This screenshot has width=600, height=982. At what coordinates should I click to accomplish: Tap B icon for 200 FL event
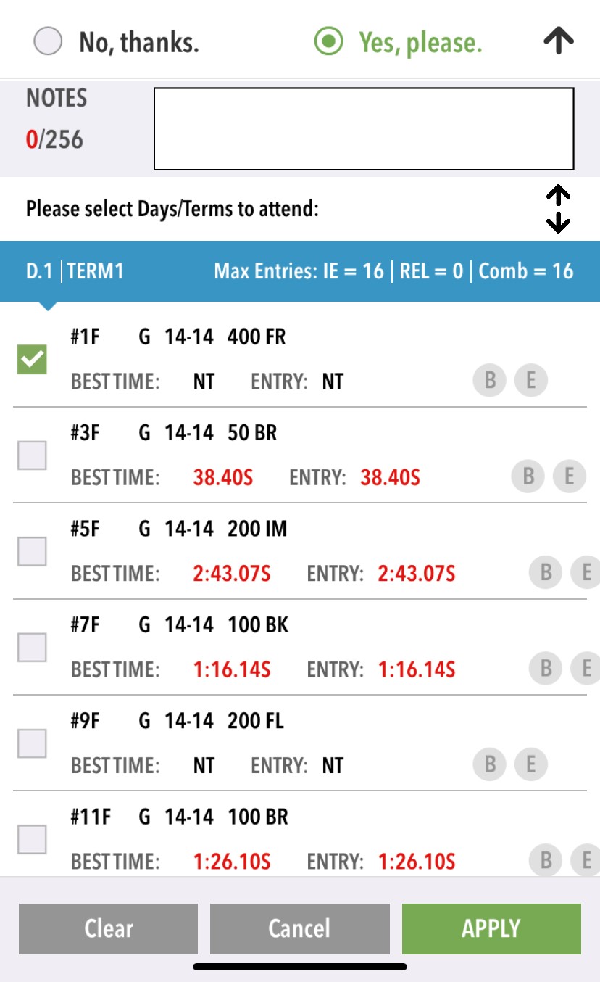click(x=490, y=764)
